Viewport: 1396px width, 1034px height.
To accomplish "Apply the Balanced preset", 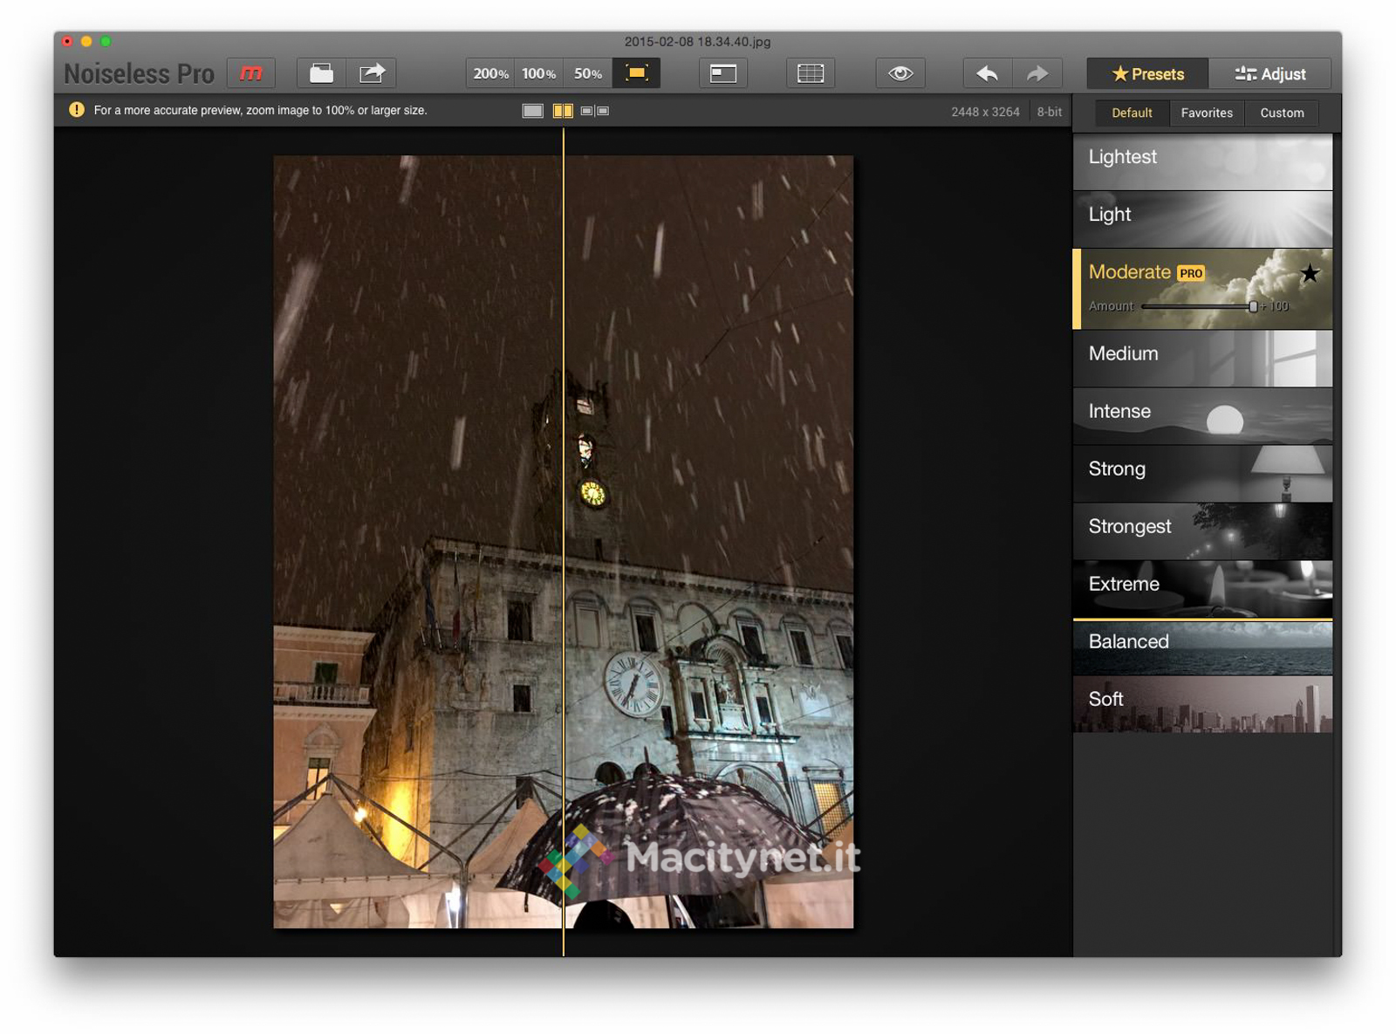I will [1202, 647].
